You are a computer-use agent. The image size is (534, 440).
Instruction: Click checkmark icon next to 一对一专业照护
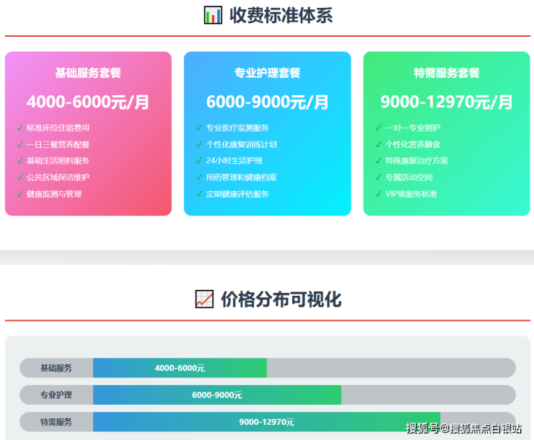[x=378, y=128]
